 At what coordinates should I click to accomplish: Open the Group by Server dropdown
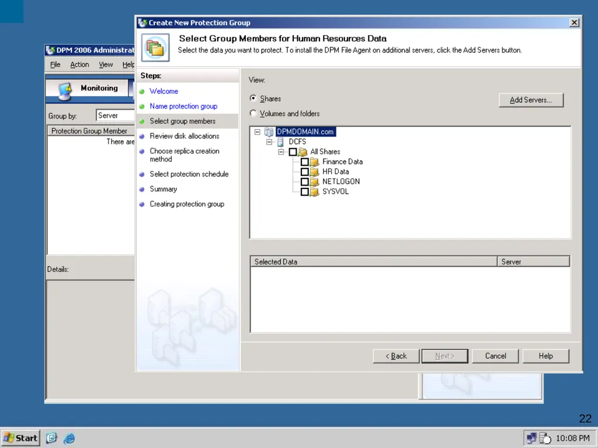click(x=116, y=116)
